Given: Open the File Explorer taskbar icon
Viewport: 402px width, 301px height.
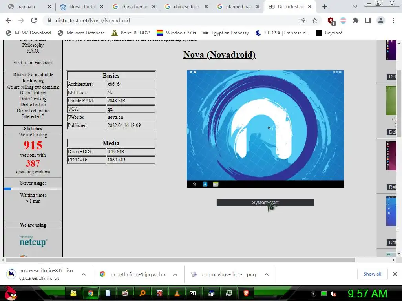Looking at the screenshot, I should pos(73,293).
